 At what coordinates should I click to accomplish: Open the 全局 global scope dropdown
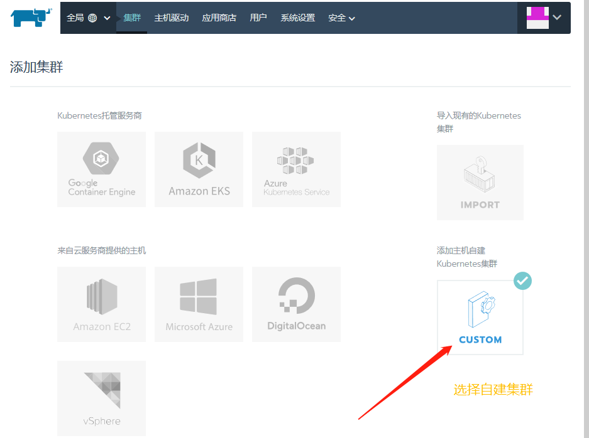88,18
